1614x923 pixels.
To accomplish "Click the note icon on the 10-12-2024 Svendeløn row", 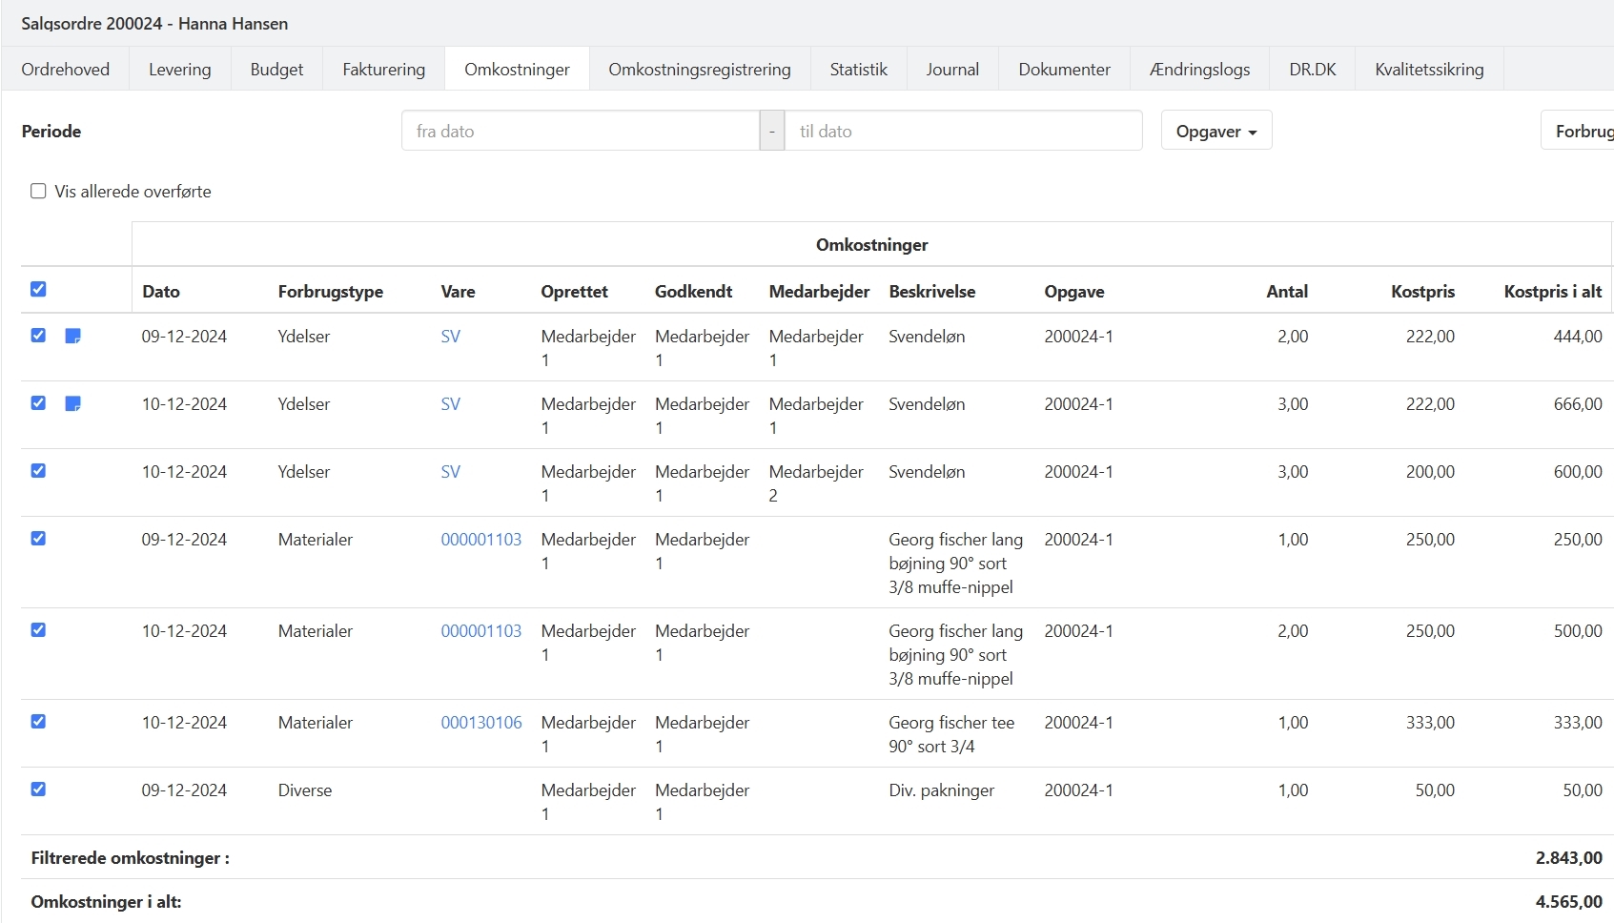I will (x=72, y=403).
